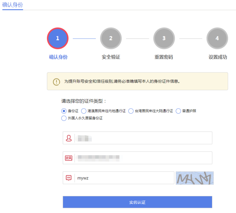This screenshot has height=213, width=236.
Task: Click step 1 circle 确认身份
Action: tap(57, 38)
